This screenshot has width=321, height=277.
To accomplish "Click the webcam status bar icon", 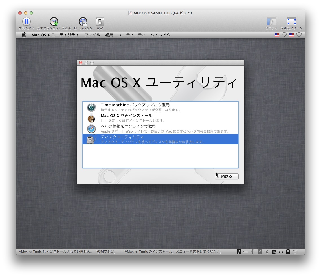I will click(x=253, y=252).
